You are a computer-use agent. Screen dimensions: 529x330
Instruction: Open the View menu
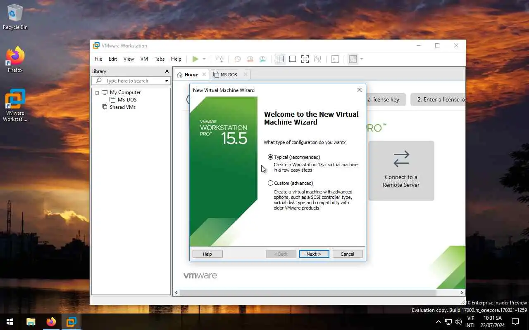point(129,59)
